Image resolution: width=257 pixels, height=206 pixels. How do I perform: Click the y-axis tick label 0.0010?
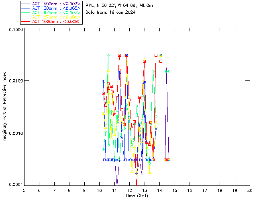pyautogui.click(x=16, y=133)
